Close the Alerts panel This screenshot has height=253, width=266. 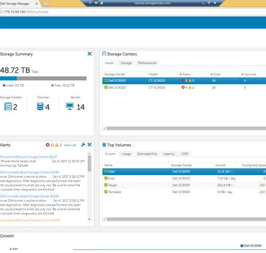click(x=90, y=144)
